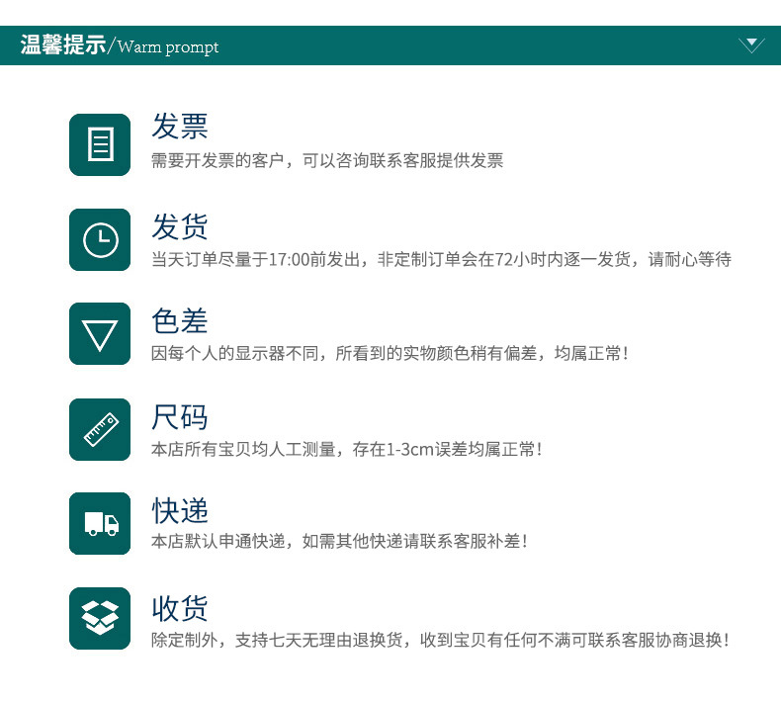Select the 尺码 heading
781x703 pixels.
tap(180, 417)
